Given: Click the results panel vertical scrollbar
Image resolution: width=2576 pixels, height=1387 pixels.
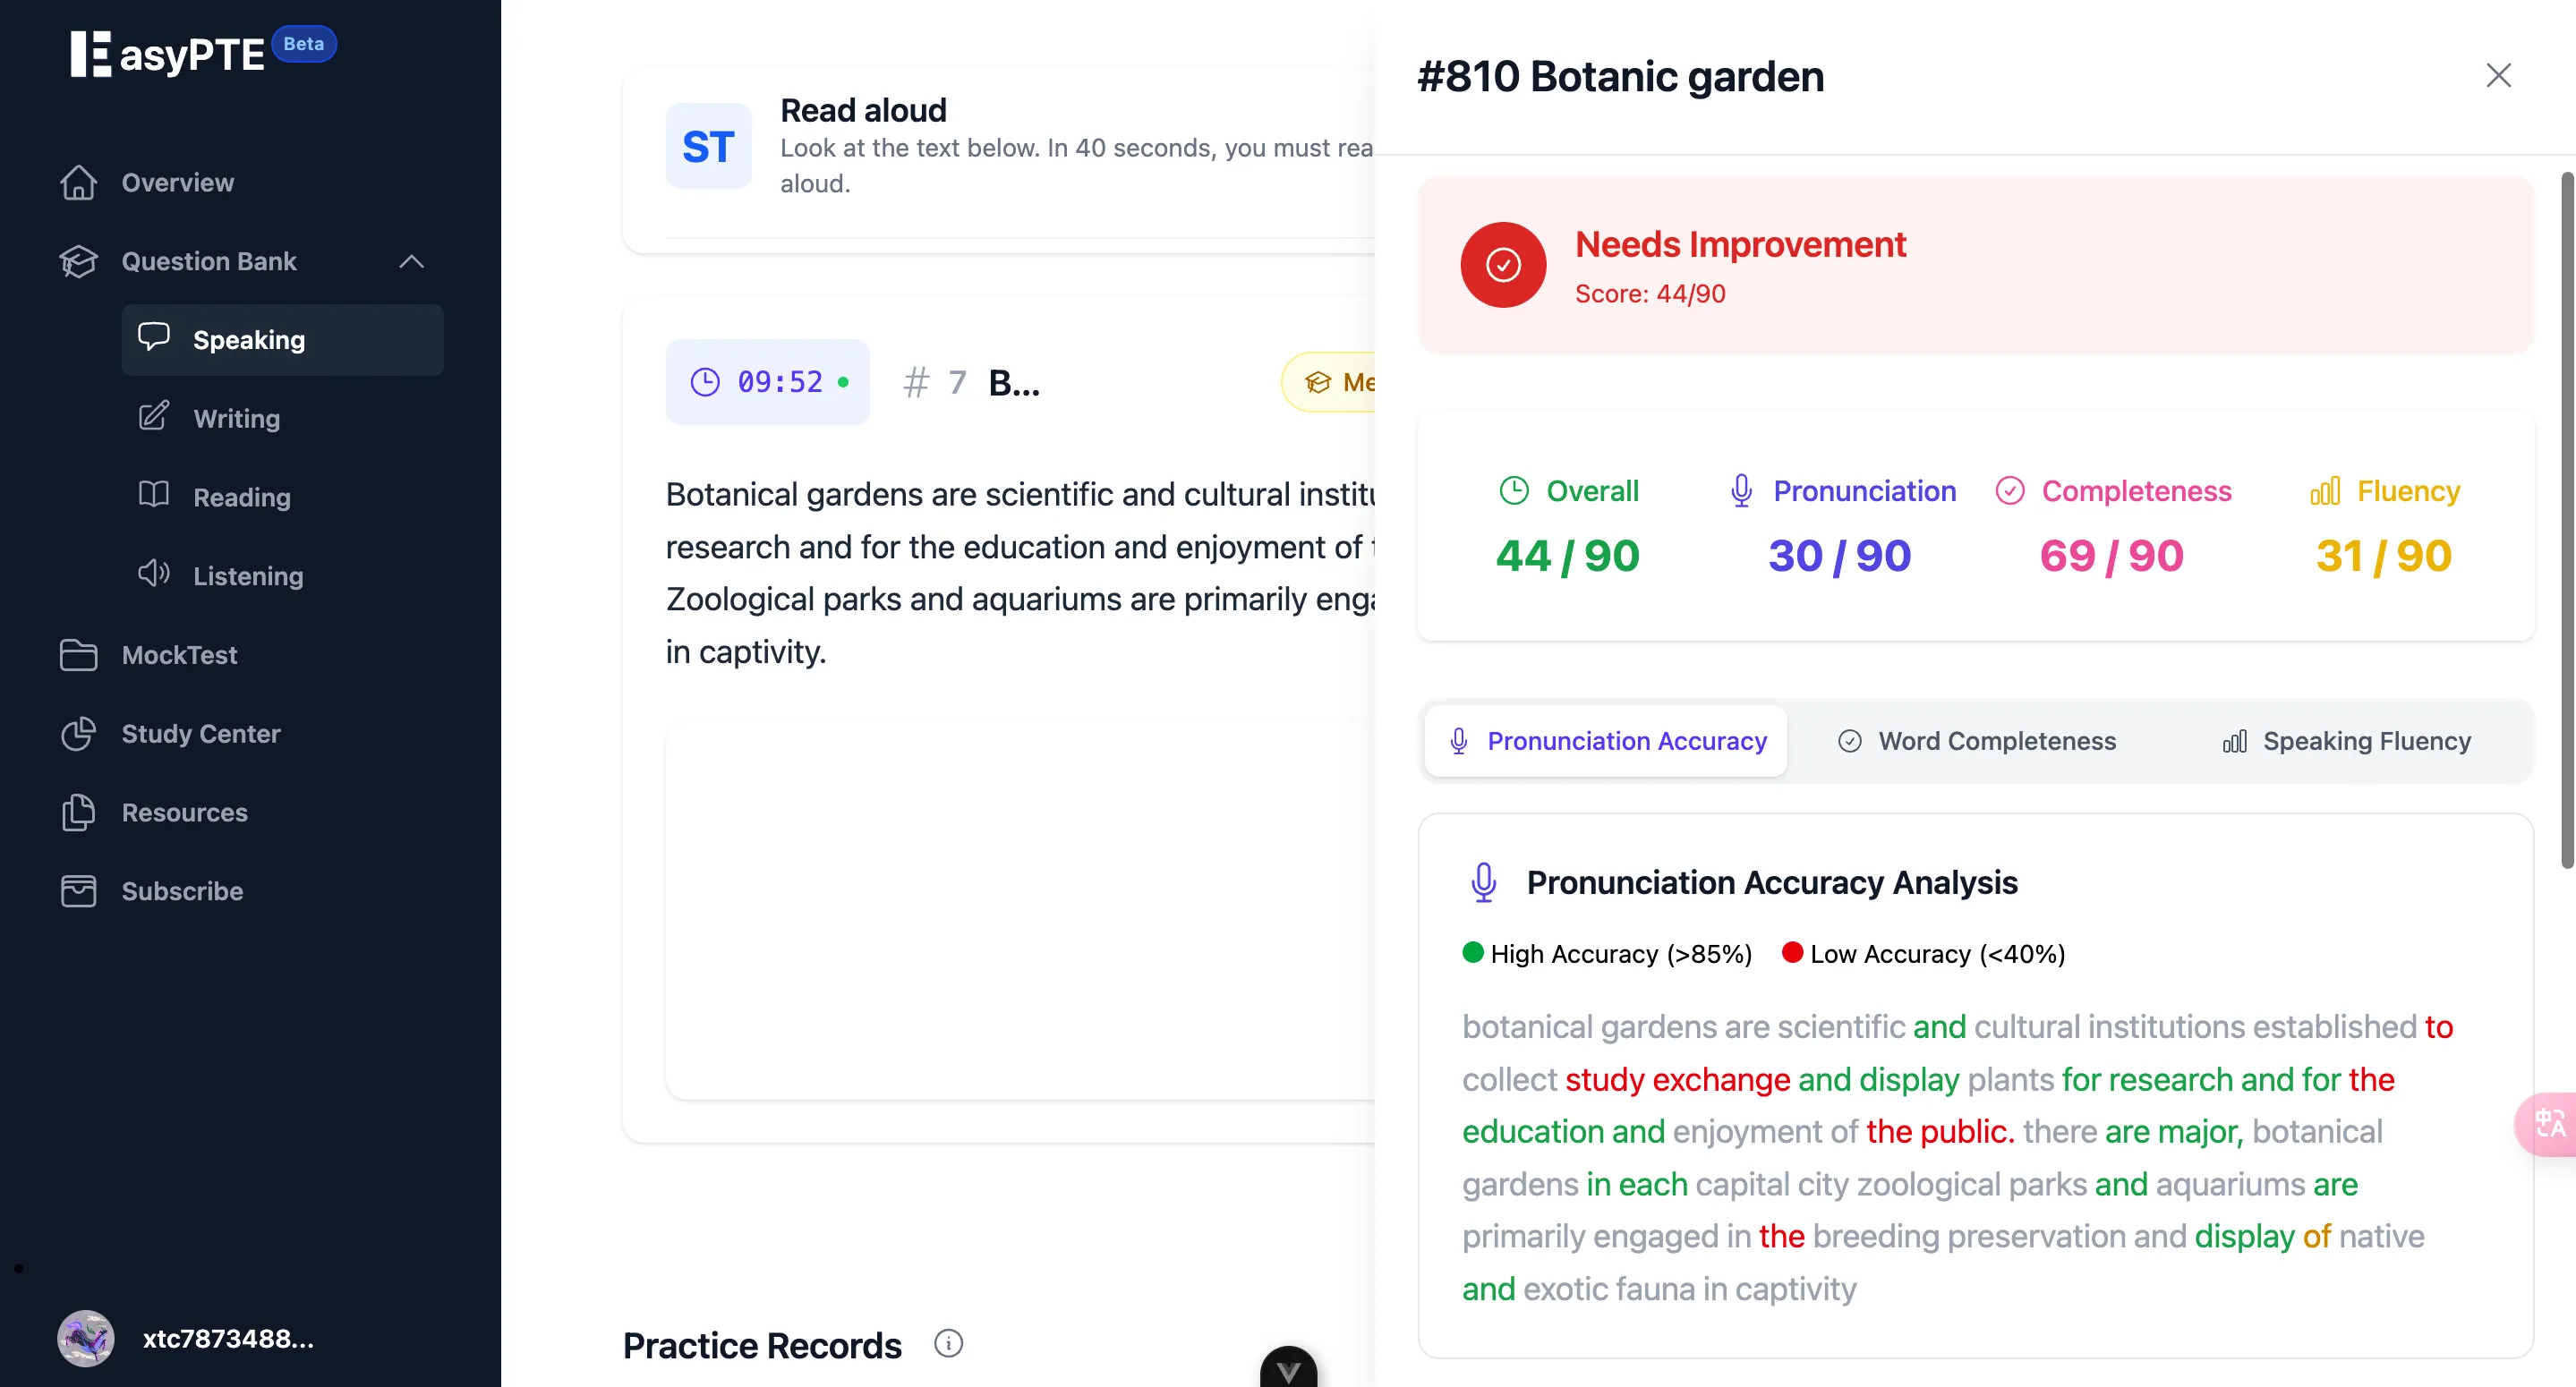Looking at the screenshot, I should coord(2566,520).
